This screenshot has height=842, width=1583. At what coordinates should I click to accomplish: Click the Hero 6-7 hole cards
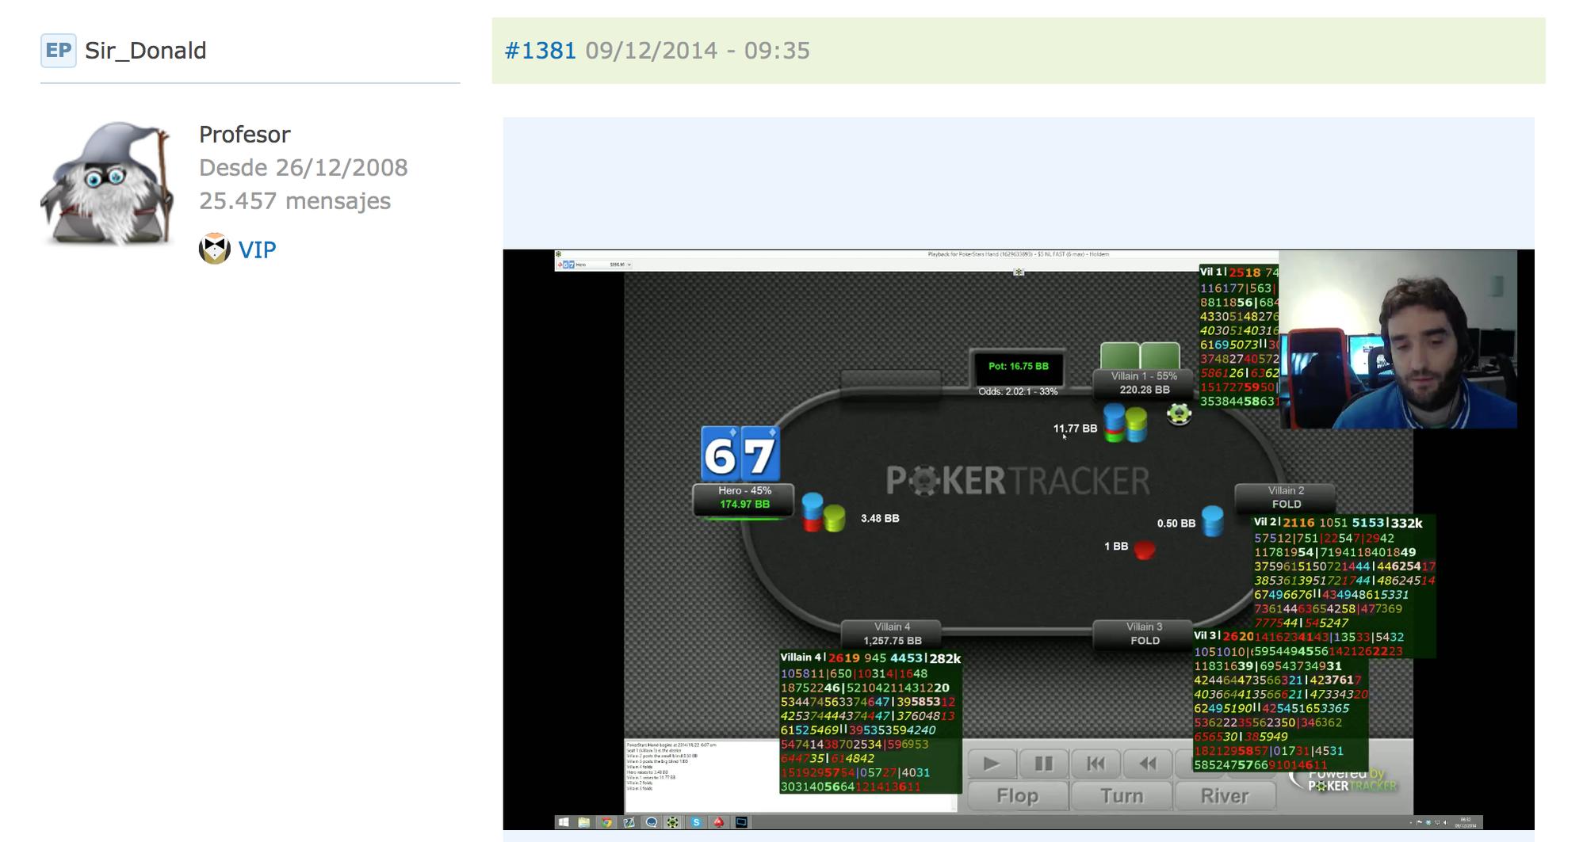740,454
